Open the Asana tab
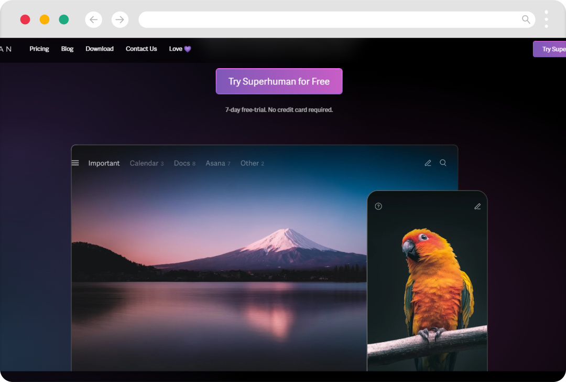The width and height of the screenshot is (566, 382). click(217, 163)
